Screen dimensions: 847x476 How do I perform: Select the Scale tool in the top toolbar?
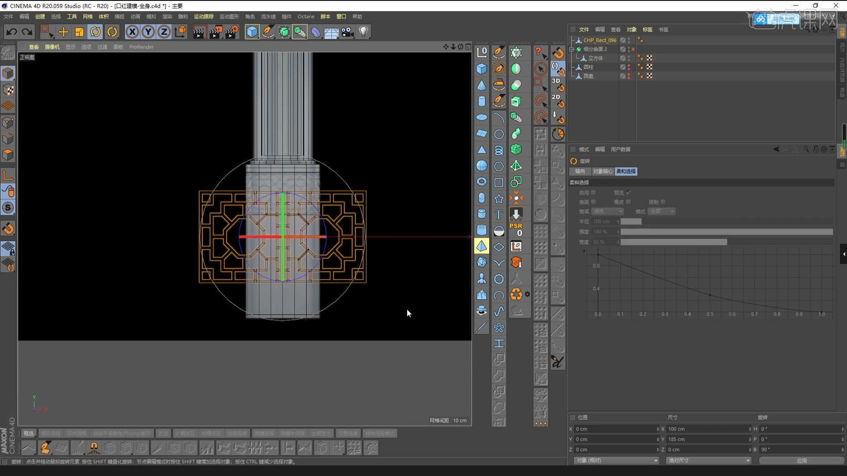79,32
